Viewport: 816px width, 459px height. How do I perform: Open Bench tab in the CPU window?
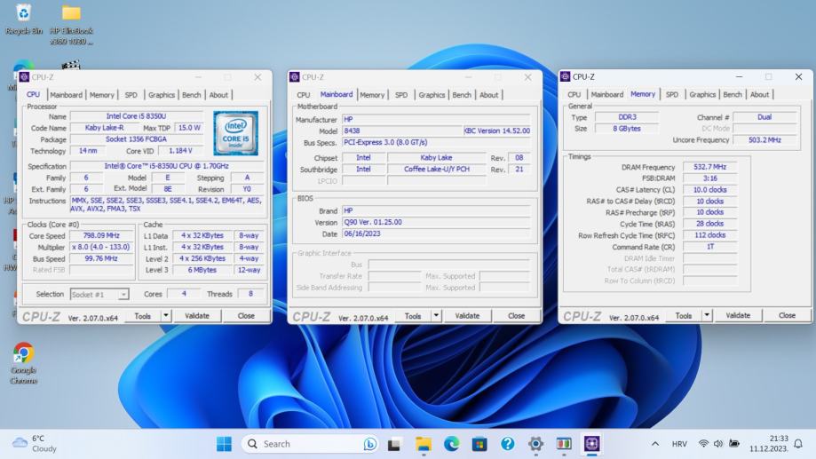tap(191, 95)
